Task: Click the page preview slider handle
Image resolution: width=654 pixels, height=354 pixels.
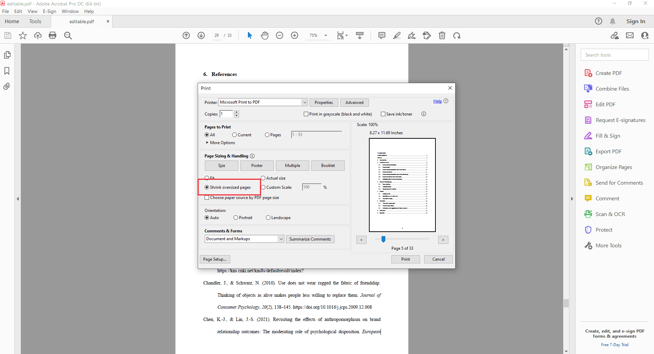Action: point(384,239)
